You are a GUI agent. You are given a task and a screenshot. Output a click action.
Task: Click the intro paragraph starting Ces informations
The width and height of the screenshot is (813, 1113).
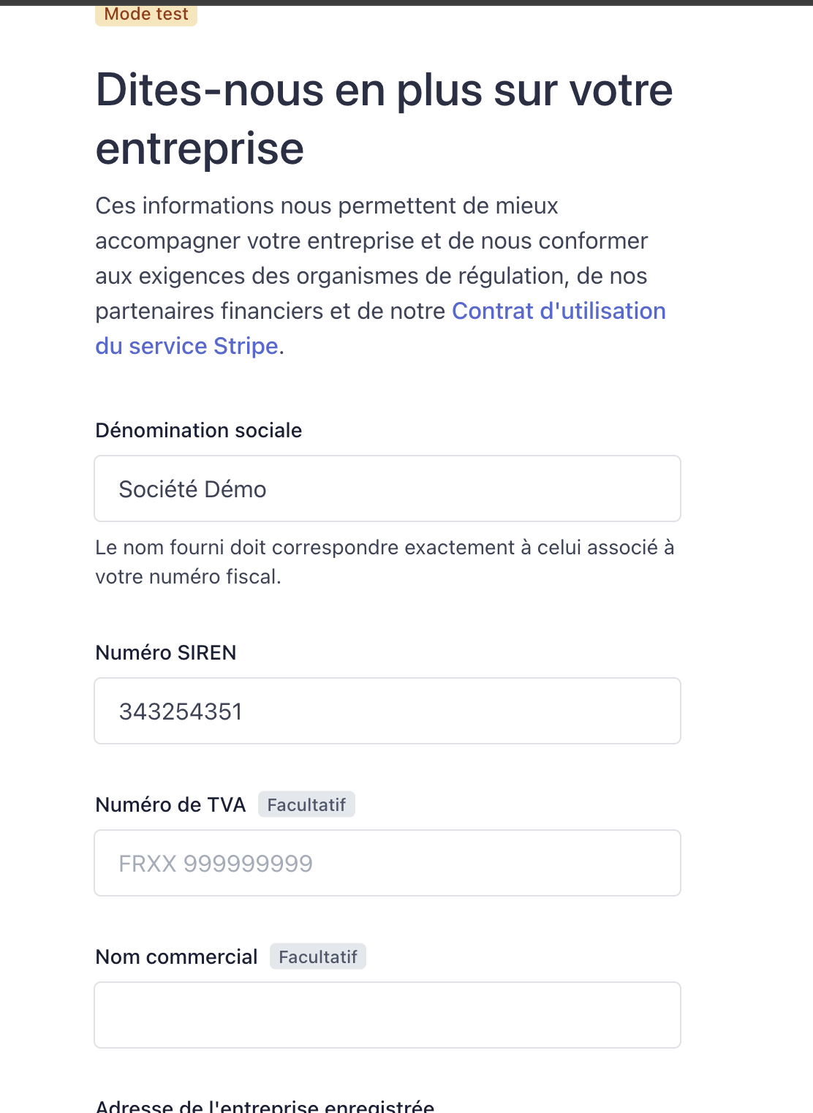(380, 276)
